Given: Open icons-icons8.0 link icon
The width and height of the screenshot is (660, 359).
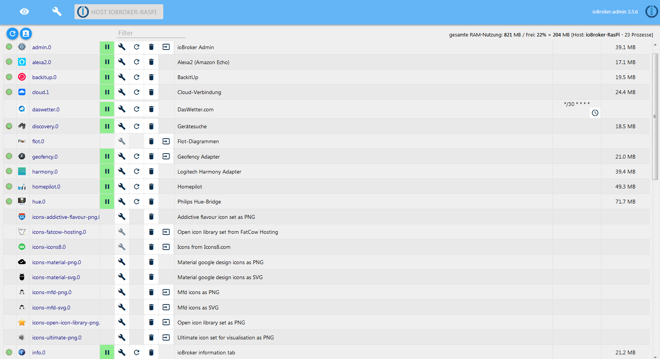Looking at the screenshot, I should tap(166, 247).
